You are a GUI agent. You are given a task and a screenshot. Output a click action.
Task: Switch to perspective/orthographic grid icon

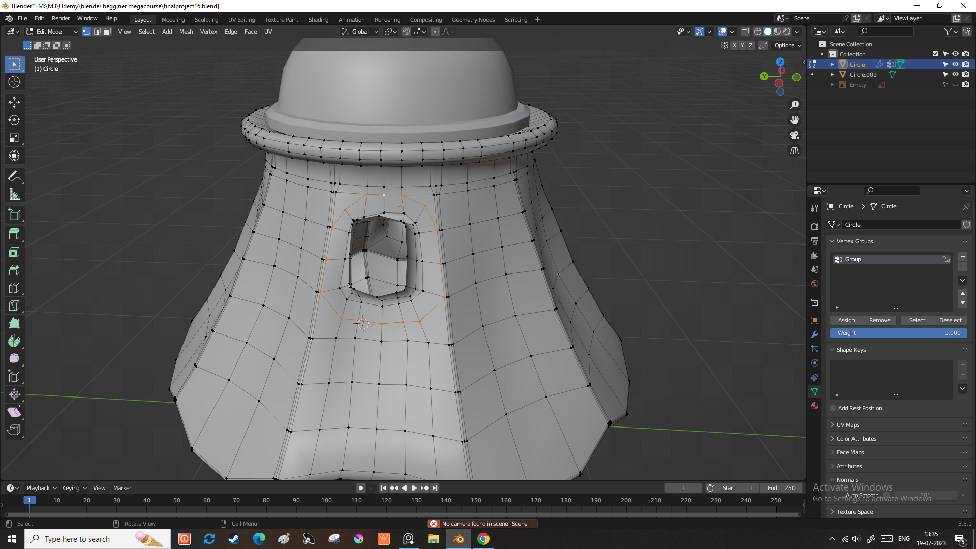pyautogui.click(x=795, y=151)
